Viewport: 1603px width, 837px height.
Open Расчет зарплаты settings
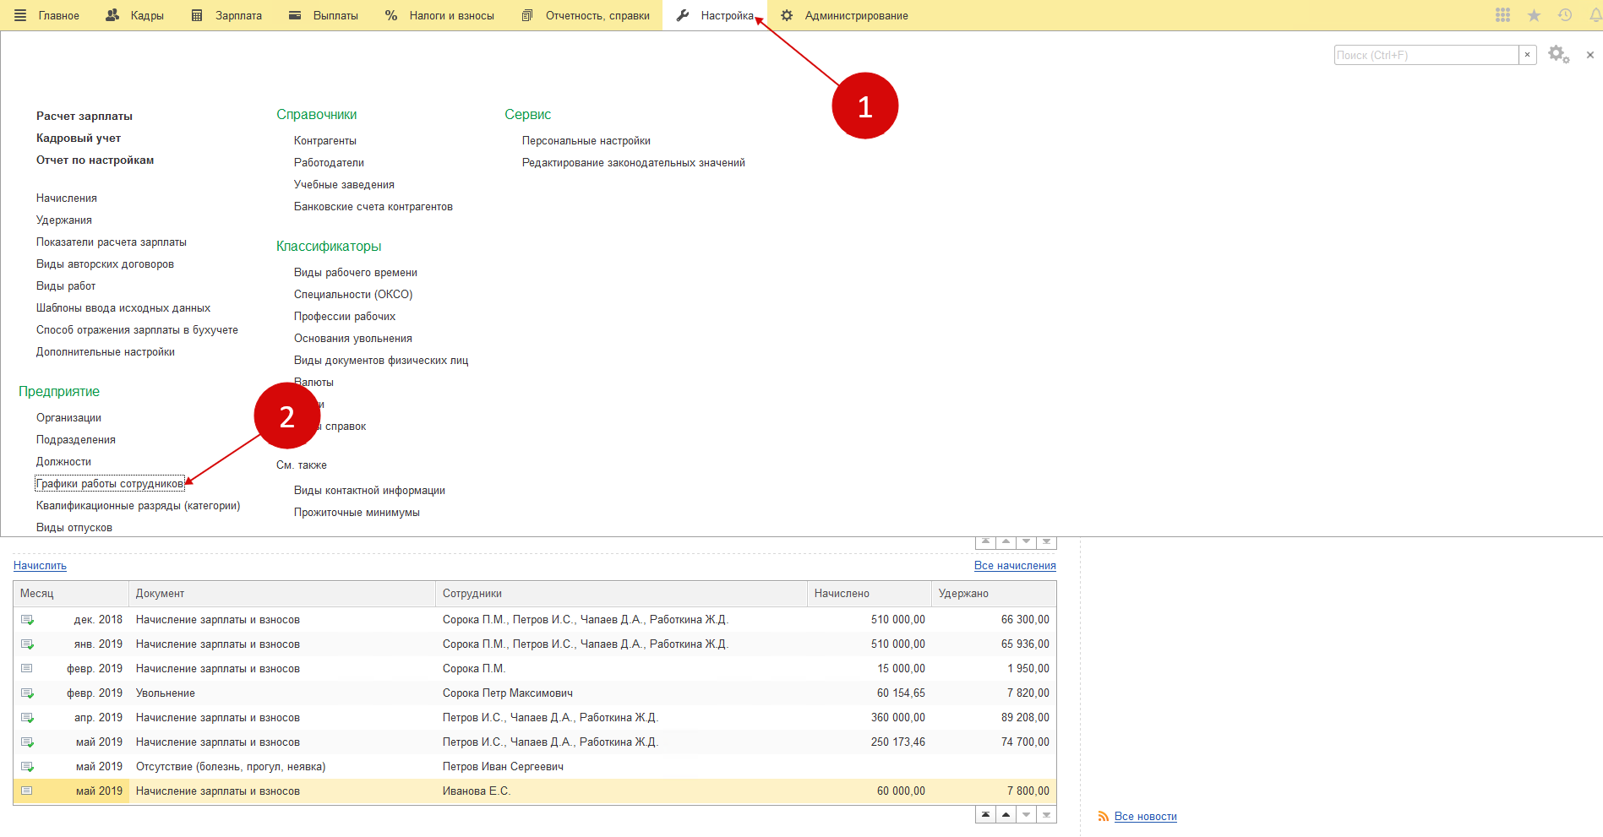[x=85, y=116]
